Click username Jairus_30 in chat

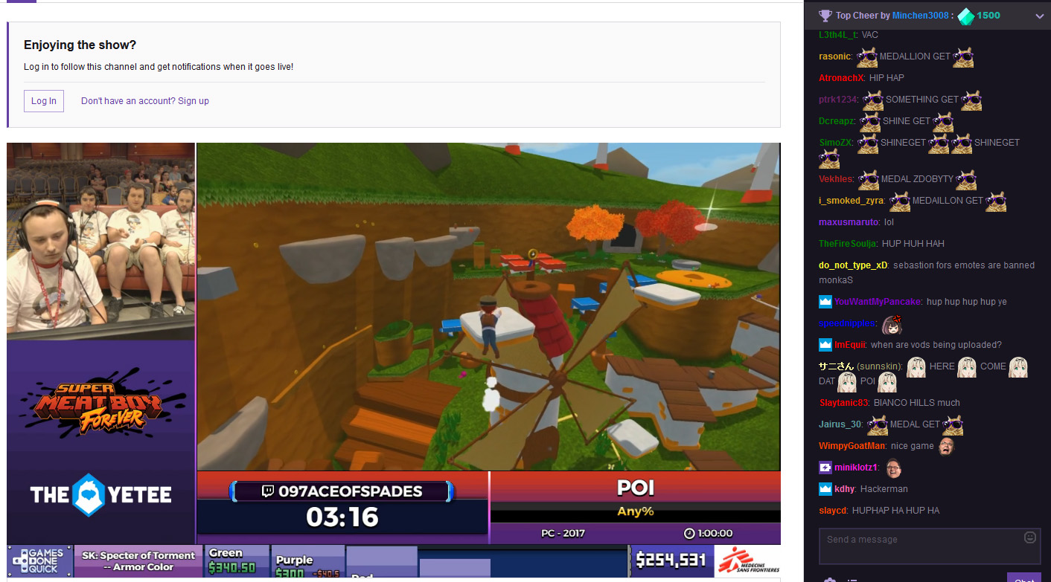(x=840, y=424)
